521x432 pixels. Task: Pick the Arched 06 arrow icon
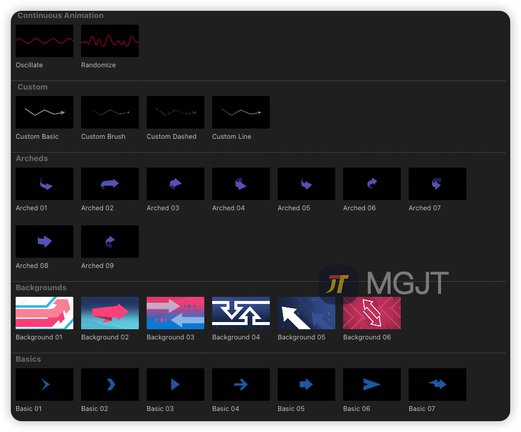pos(372,184)
